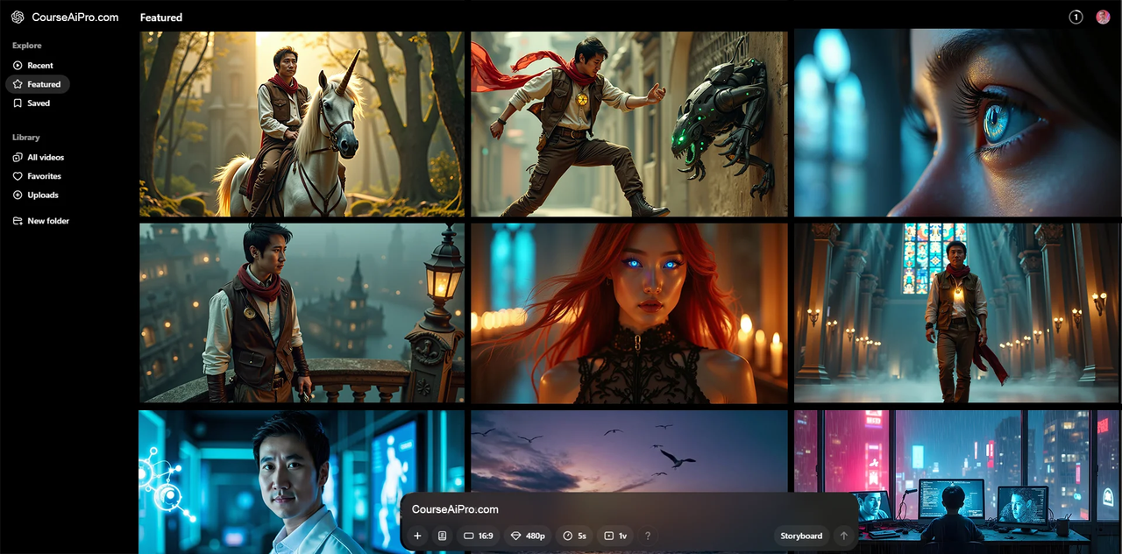The image size is (1122, 554).
Task: Open the Saved section
Action: pyautogui.click(x=39, y=103)
